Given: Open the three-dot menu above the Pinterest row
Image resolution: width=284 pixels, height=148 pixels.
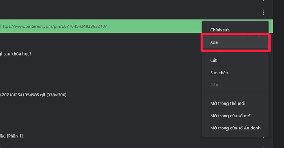Looking at the screenshot, I should [x=263, y=13].
